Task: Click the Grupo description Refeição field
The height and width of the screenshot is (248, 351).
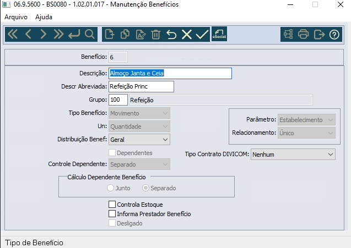Action: [x=221, y=100]
